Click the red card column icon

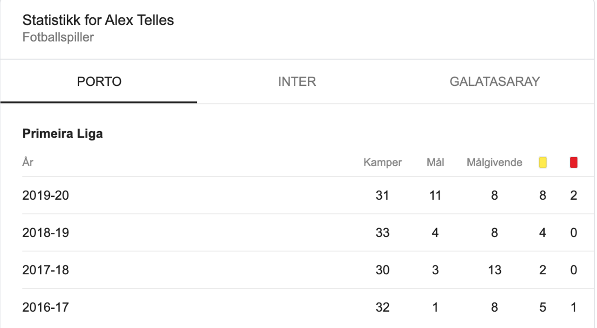(574, 163)
